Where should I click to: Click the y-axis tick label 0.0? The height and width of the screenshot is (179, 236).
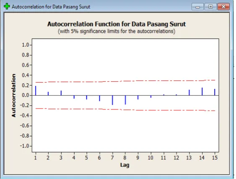(x=26, y=95)
